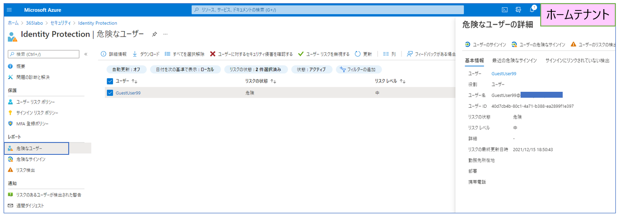
Task: Click the 中 risk level cell
Action: click(377, 93)
